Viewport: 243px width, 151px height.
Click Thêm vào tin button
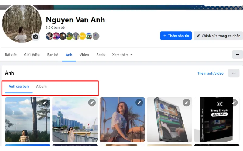[176, 36]
